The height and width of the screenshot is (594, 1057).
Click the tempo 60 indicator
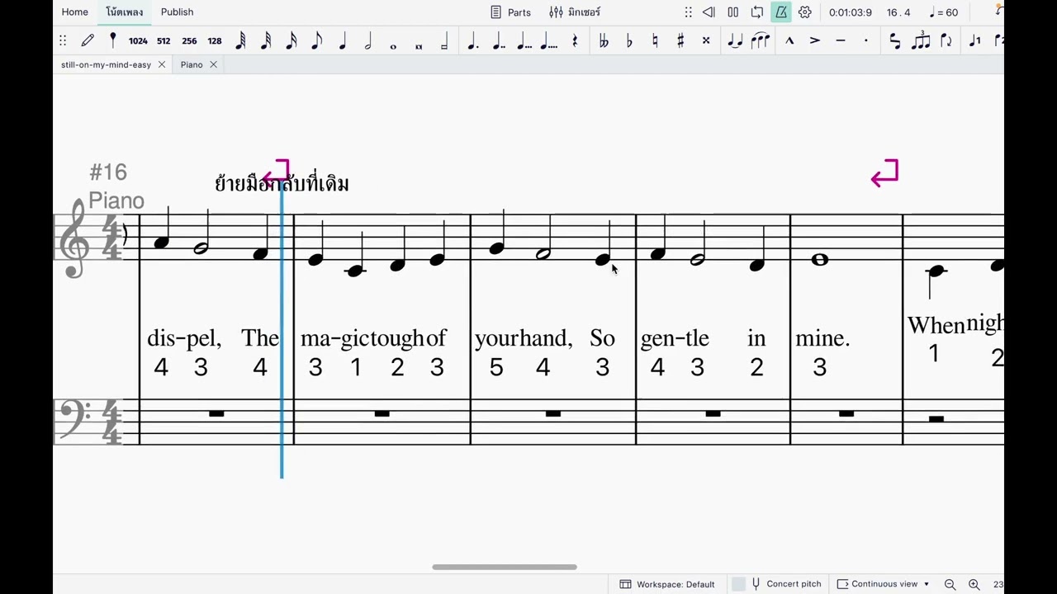[943, 12]
